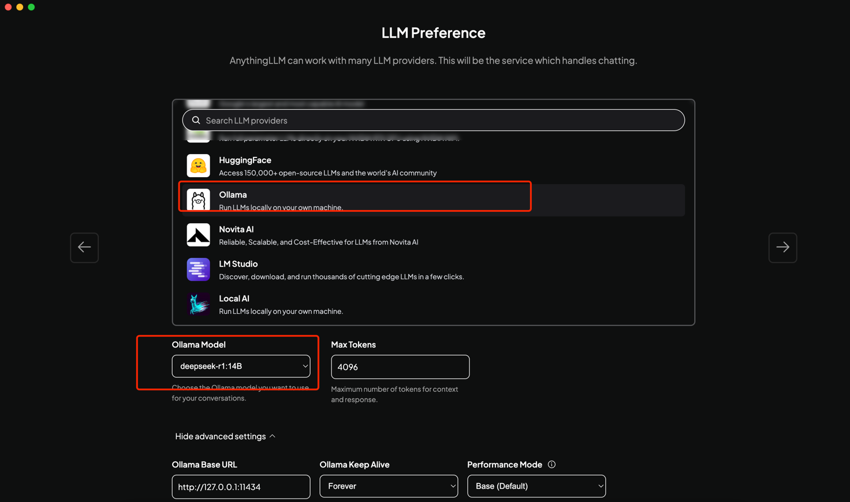Image resolution: width=850 pixels, height=502 pixels.
Task: Click the Local AI logo icon
Action: point(198,304)
